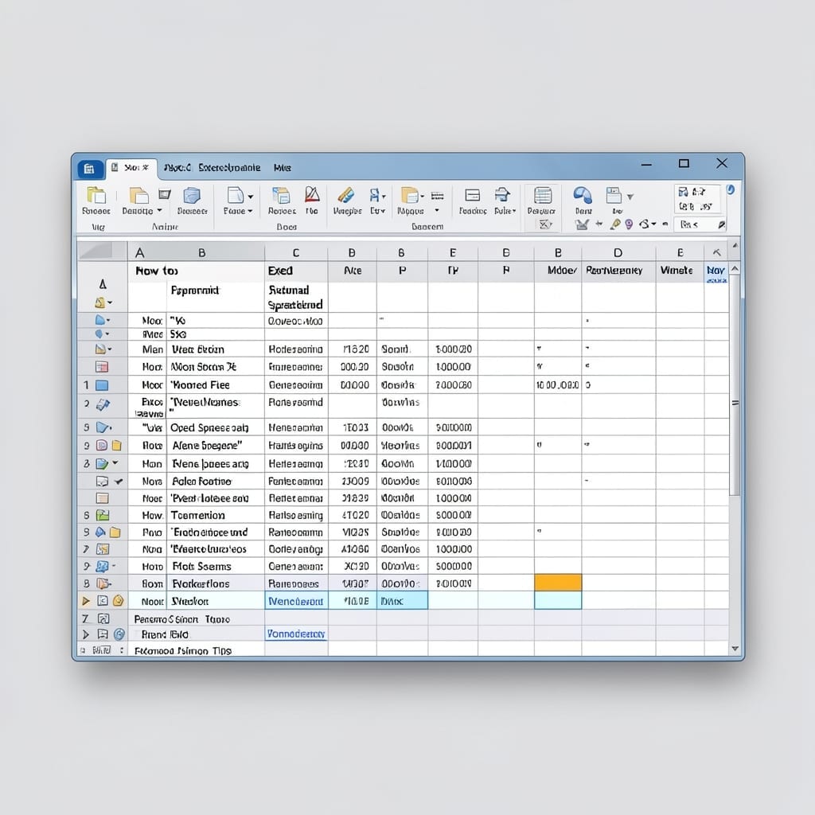This screenshot has height=815, width=815.
Task: Click the stacked pages icon labeled Rerioec
Action: pos(281,195)
